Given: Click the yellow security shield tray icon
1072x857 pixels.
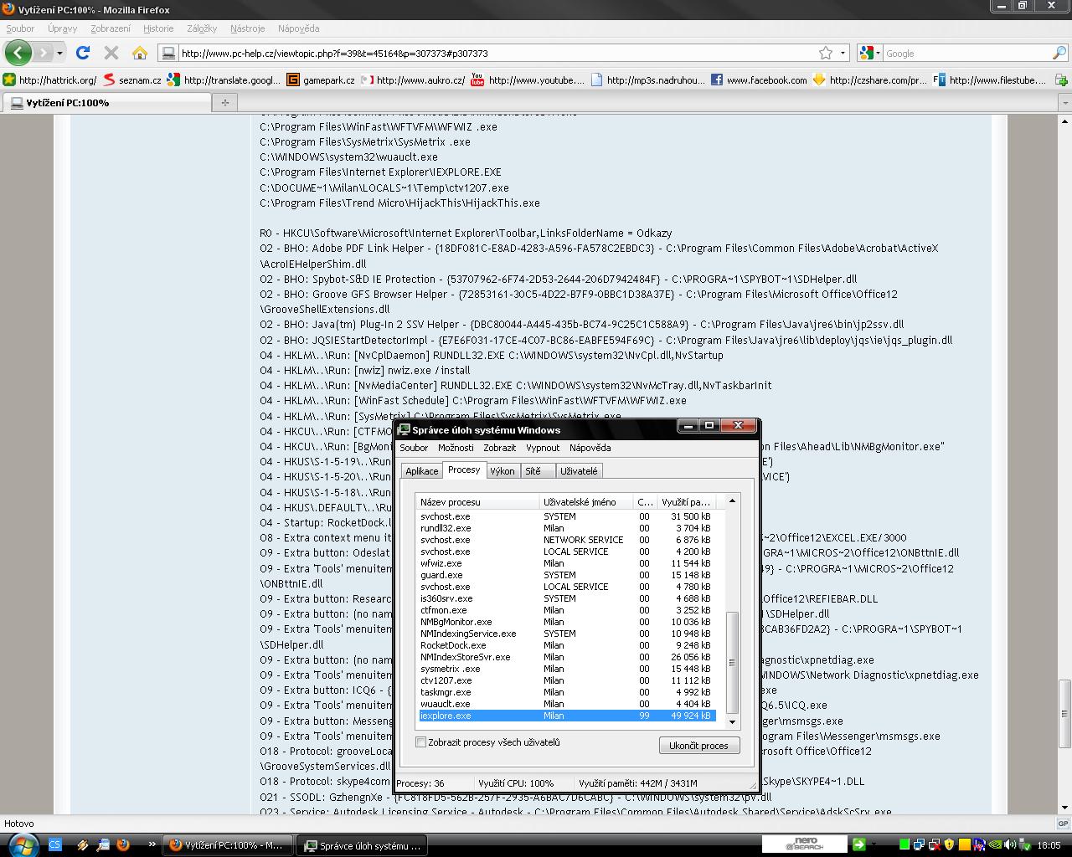Looking at the screenshot, I should (x=949, y=845).
